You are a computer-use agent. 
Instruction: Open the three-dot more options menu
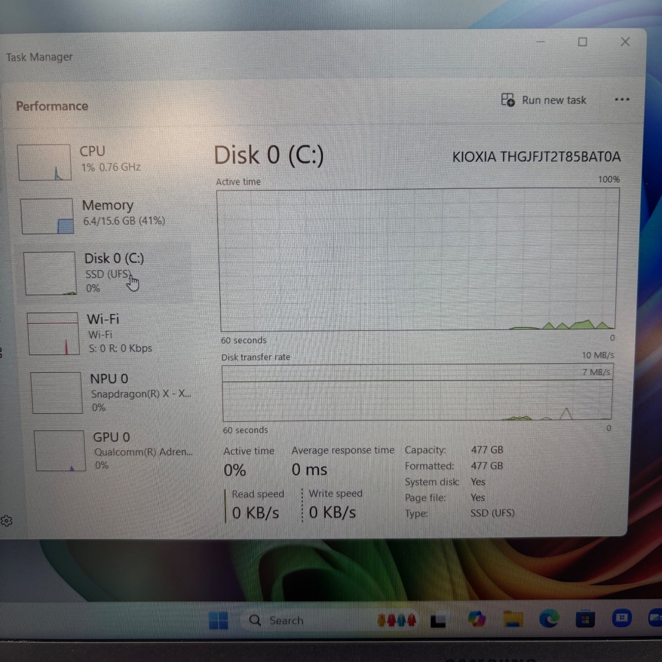point(622,100)
